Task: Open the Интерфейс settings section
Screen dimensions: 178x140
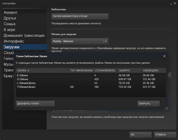Action: pos(24,41)
